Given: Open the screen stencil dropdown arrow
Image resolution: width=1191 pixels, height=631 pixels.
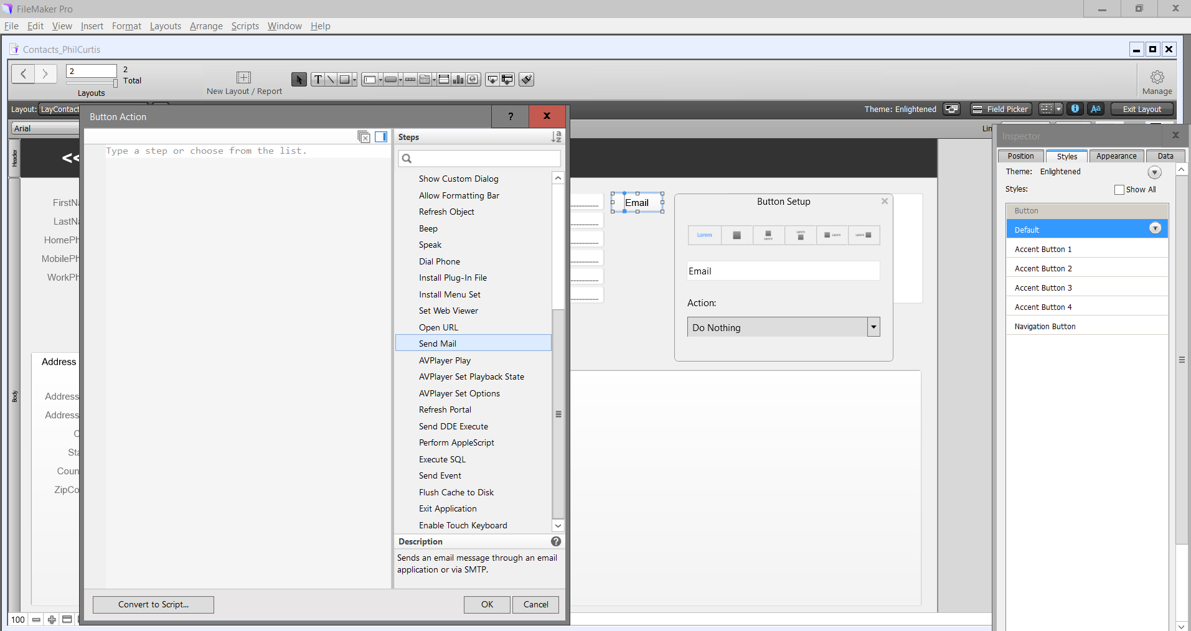Looking at the screenshot, I should (x=1058, y=109).
